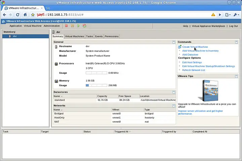Click Create Virtual Machine link
The width and height of the screenshot is (242, 161).
pyautogui.click(x=195, y=47)
